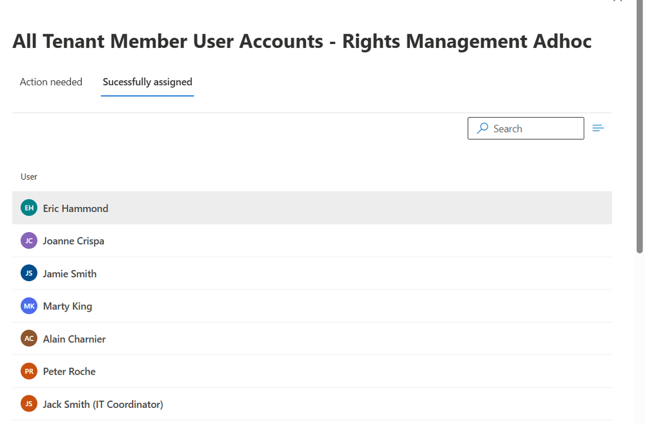Click Eric Hammond's EH avatar icon
645x424 pixels.
pos(29,208)
